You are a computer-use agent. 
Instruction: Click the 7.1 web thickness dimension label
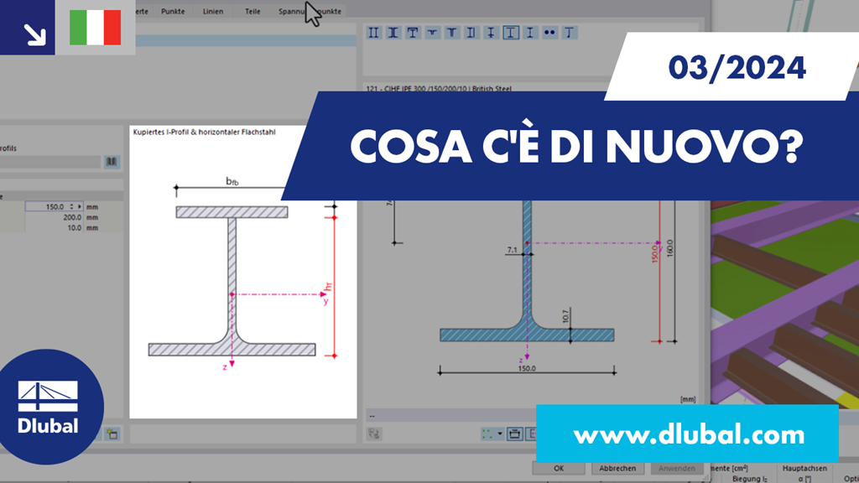[x=512, y=250]
